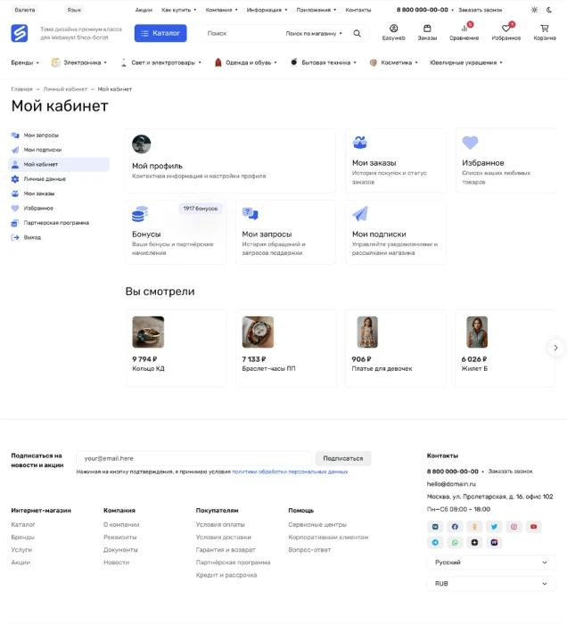The width and height of the screenshot is (567, 624).
Task: Switch to dark theme moon icon
Action: pyautogui.click(x=549, y=10)
